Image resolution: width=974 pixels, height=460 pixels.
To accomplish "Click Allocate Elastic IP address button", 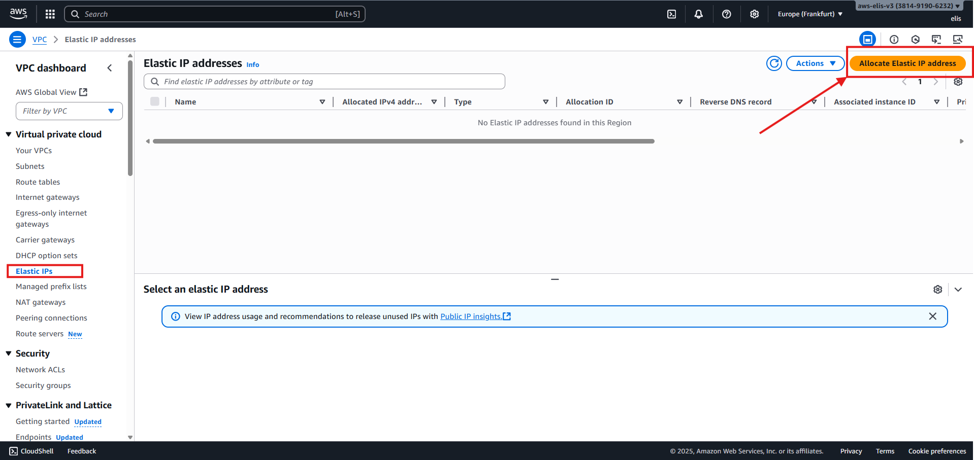I will [907, 63].
